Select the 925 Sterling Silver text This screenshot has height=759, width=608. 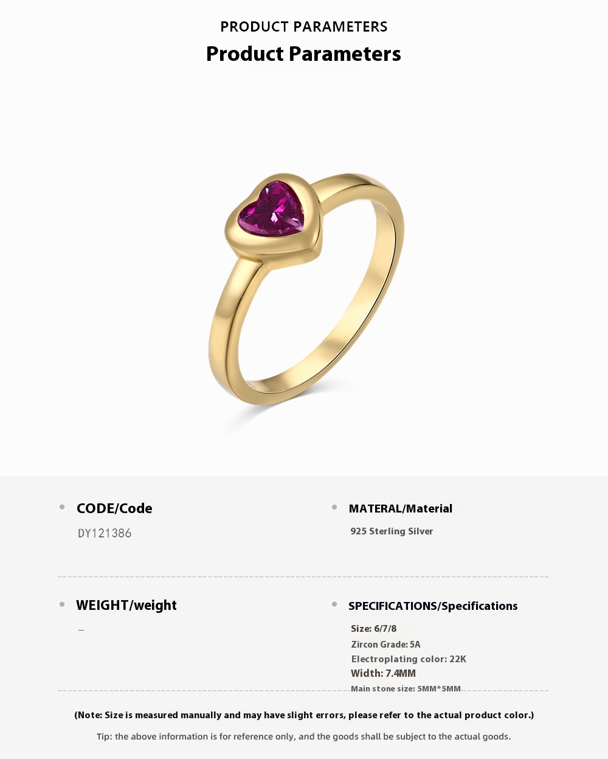coord(392,531)
